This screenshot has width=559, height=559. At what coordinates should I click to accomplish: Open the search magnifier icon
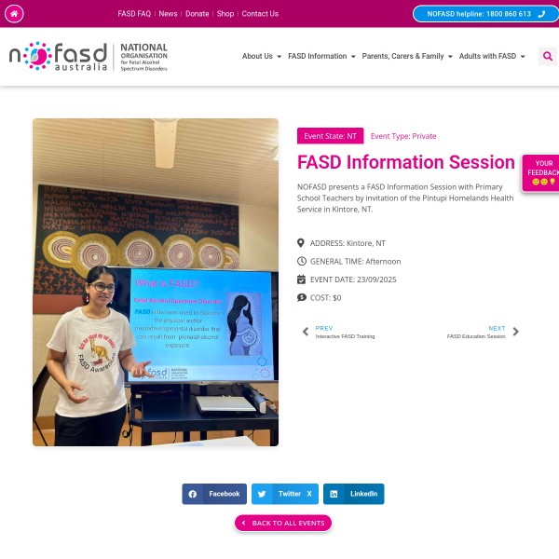[x=548, y=56]
